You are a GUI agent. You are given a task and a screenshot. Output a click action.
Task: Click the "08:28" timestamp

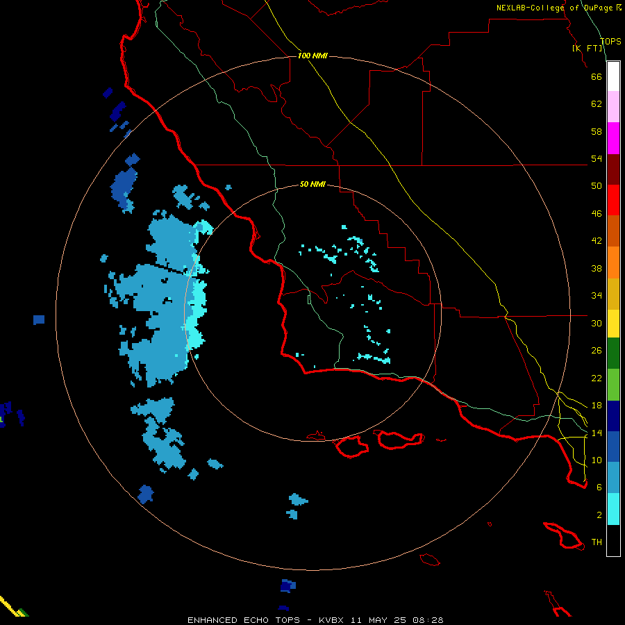[x=428, y=620]
